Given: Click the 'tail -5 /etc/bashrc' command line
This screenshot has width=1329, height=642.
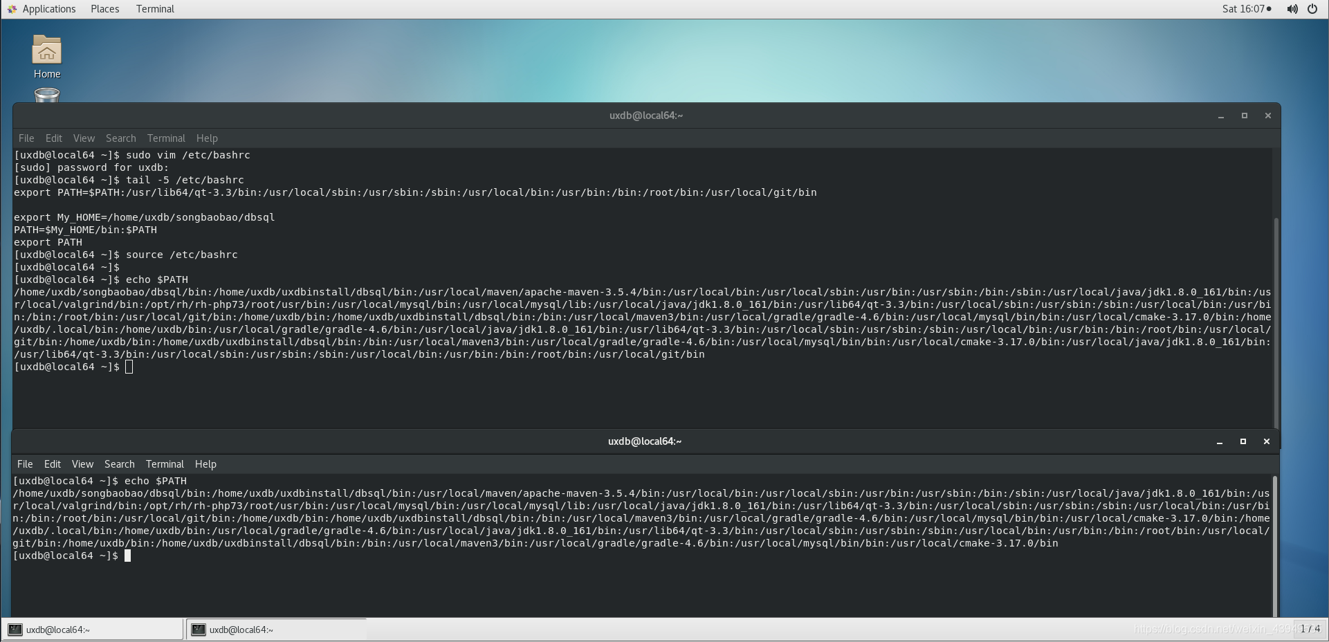Looking at the screenshot, I should pyautogui.click(x=129, y=180).
